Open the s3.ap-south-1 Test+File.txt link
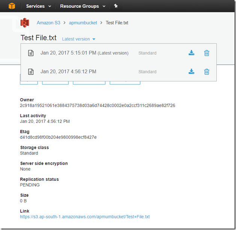 point(85,217)
